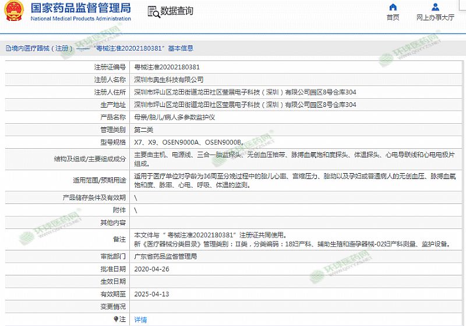Click the 首页 house icon

393,7
